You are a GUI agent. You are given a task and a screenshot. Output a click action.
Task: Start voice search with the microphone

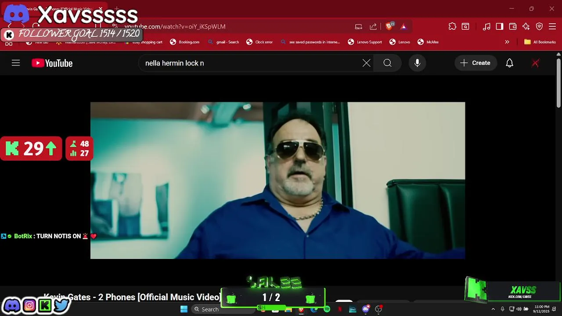(417, 63)
